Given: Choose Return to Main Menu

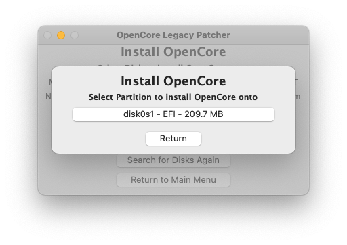Looking at the screenshot, I should pyautogui.click(x=173, y=180).
